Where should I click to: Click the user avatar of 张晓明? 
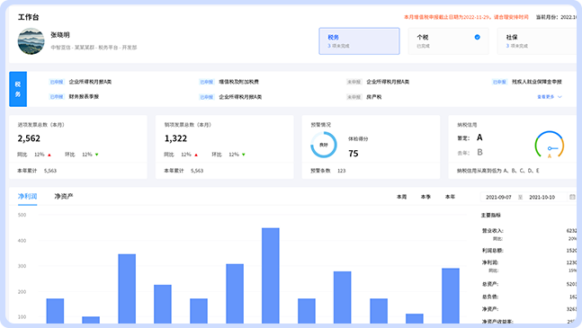pyautogui.click(x=31, y=41)
